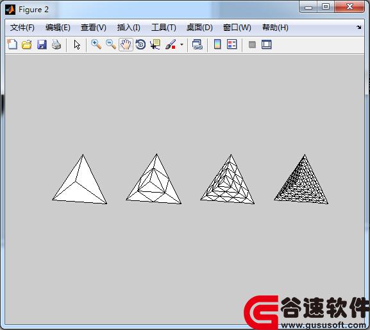Print the figure using the printer icon
The image size is (370, 330).
[56, 44]
